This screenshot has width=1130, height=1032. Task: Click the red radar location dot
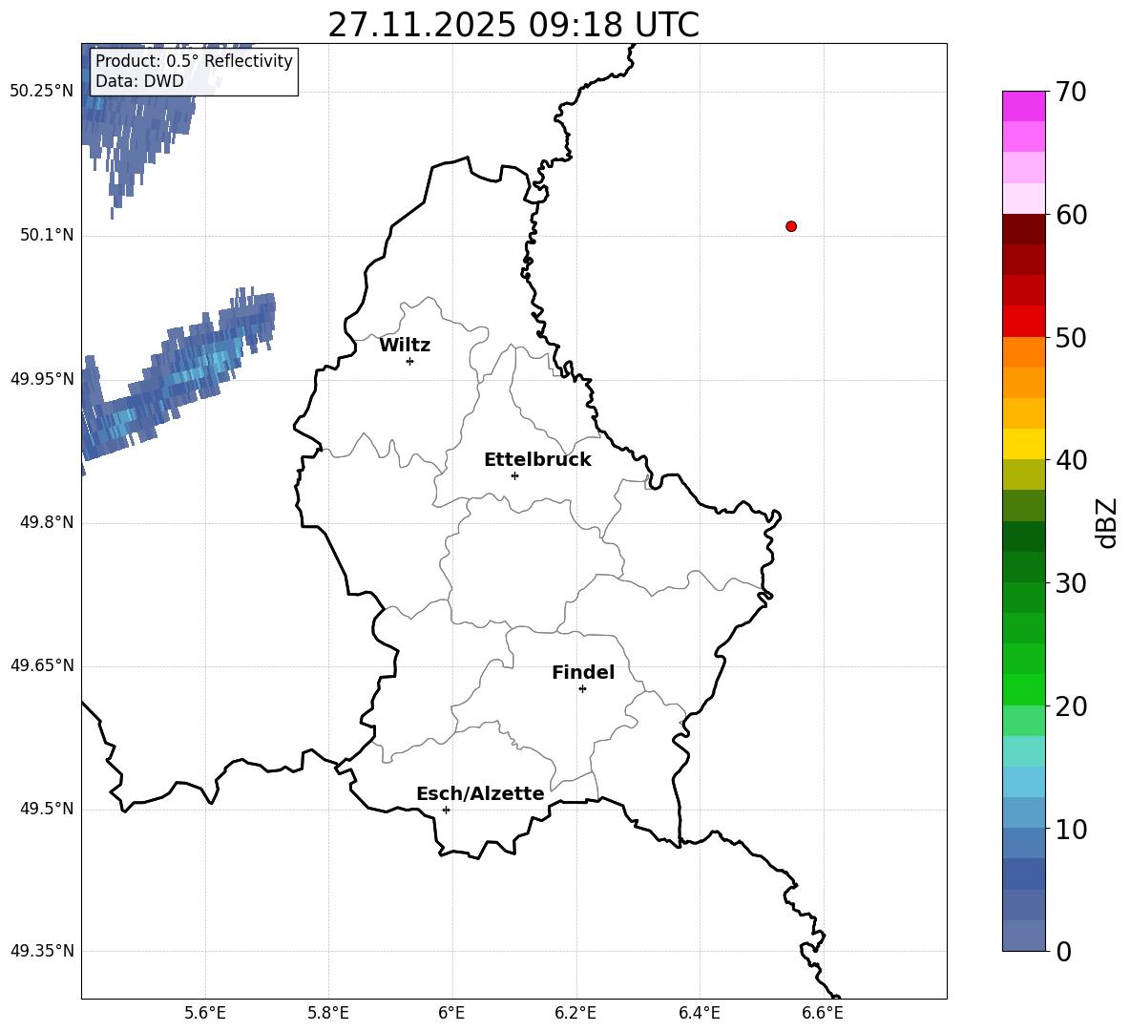coord(790,226)
